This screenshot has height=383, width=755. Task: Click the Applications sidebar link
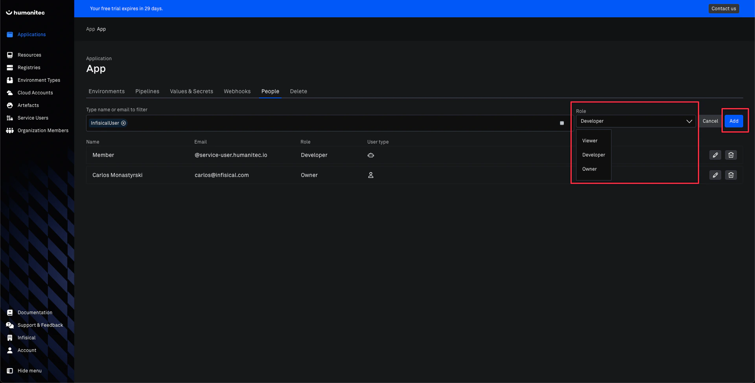point(32,35)
